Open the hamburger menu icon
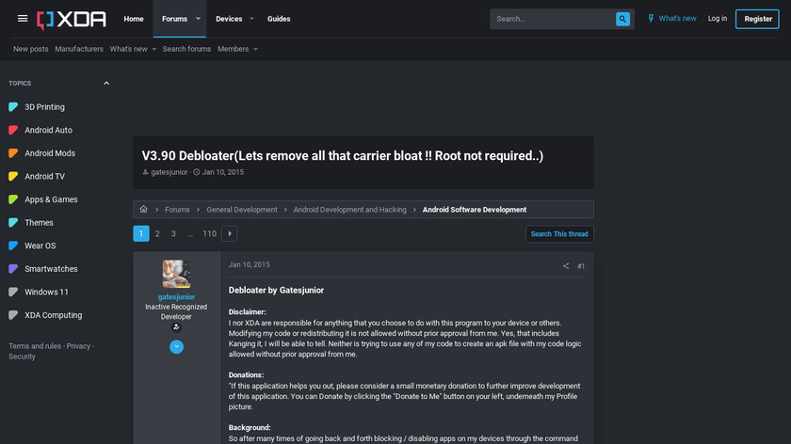The width and height of the screenshot is (791, 444). coord(23,19)
